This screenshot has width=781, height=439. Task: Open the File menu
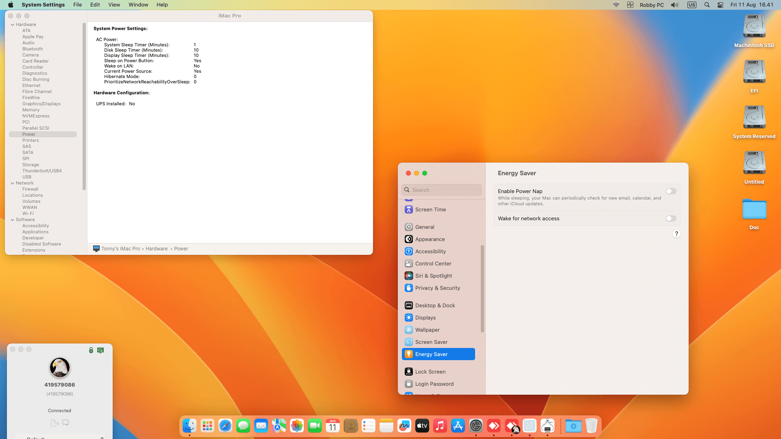(77, 5)
